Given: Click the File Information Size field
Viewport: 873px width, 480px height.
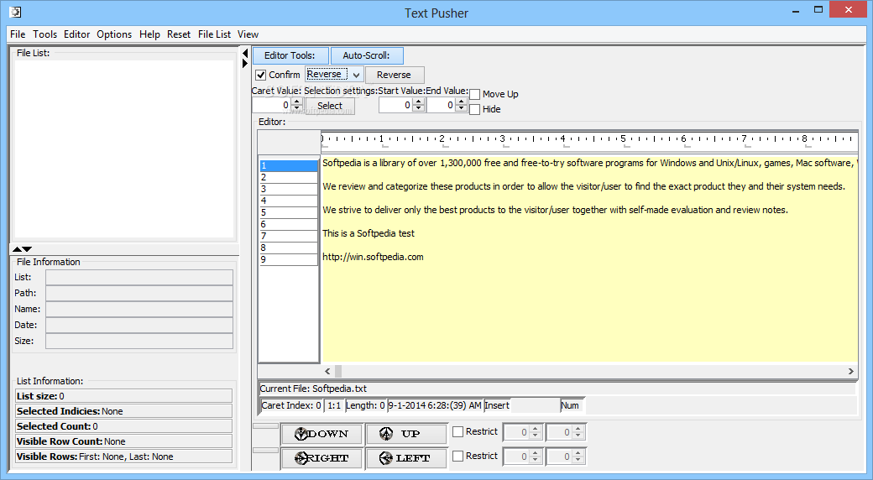Looking at the screenshot, I should pyautogui.click(x=139, y=341).
